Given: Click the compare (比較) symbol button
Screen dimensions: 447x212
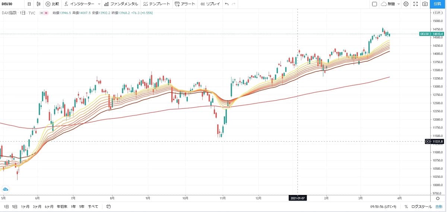Looking at the screenshot, I should pyautogui.click(x=53, y=4).
